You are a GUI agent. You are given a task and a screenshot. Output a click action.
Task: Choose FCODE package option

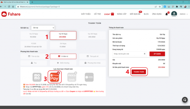(34, 45)
